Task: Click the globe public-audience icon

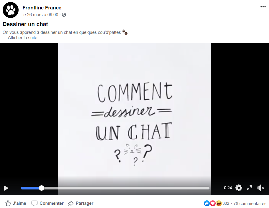Action: click(64, 15)
